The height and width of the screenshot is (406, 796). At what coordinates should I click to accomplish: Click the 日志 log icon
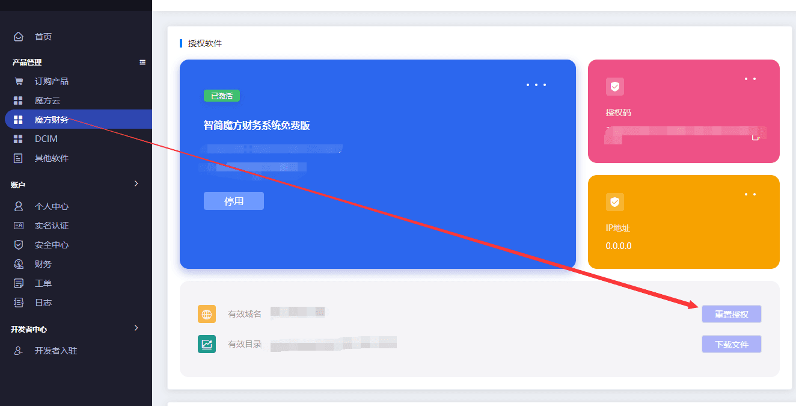(x=19, y=303)
